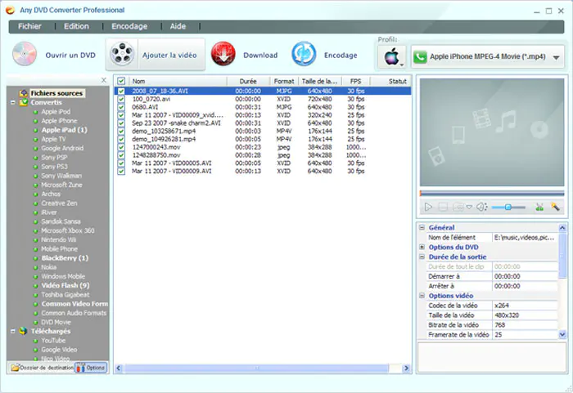Screen dimensions: 573x393
Task: Collapse the Durée de la sortie section
Action: pyautogui.click(x=422, y=257)
